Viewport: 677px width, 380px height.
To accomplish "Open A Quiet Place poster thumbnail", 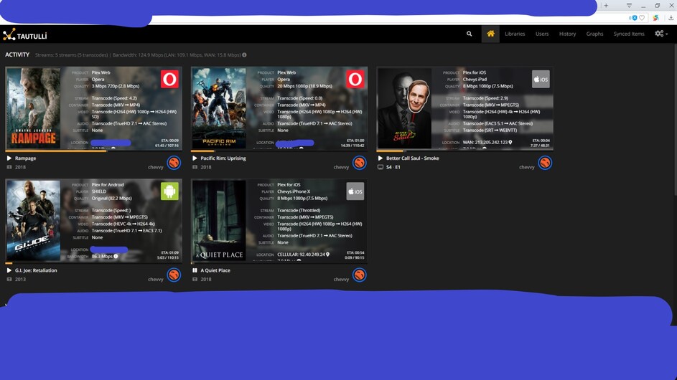I will (x=219, y=220).
